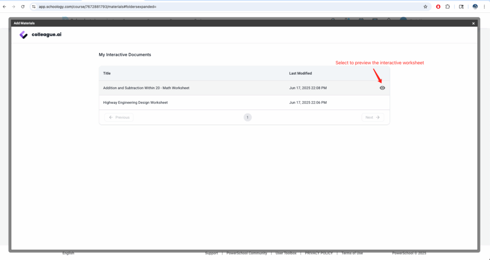Reload the Schoology page
490x260 pixels.
22,7
